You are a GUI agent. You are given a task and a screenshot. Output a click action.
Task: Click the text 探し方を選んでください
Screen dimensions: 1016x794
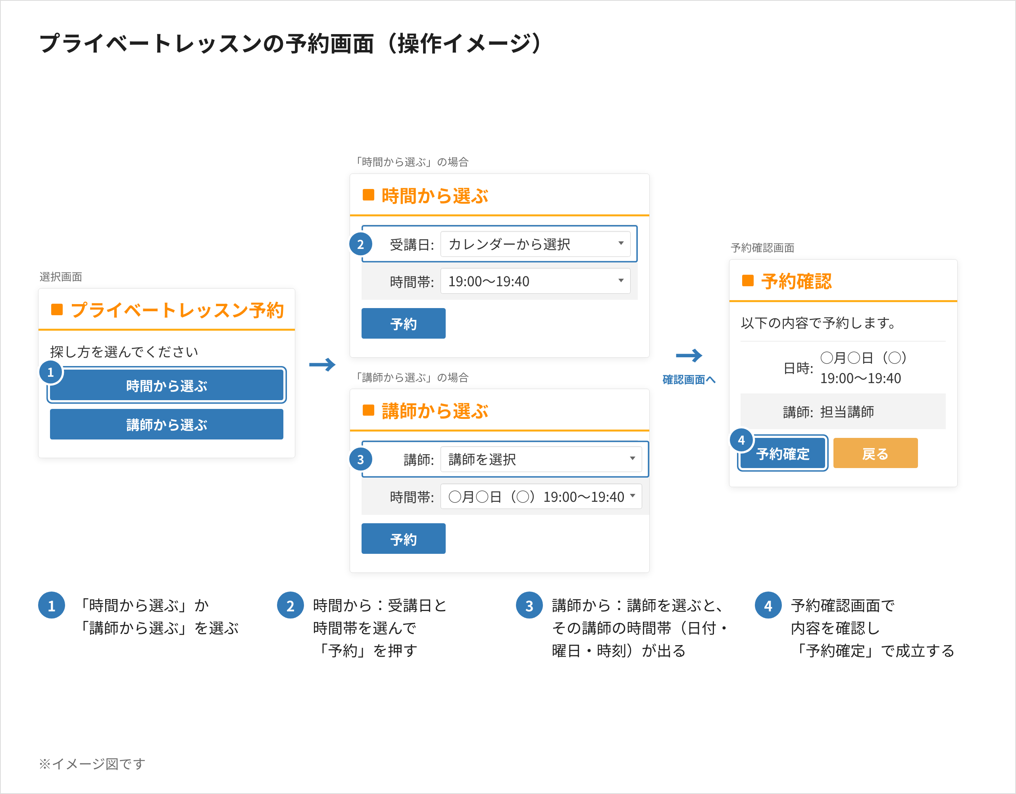[124, 351]
